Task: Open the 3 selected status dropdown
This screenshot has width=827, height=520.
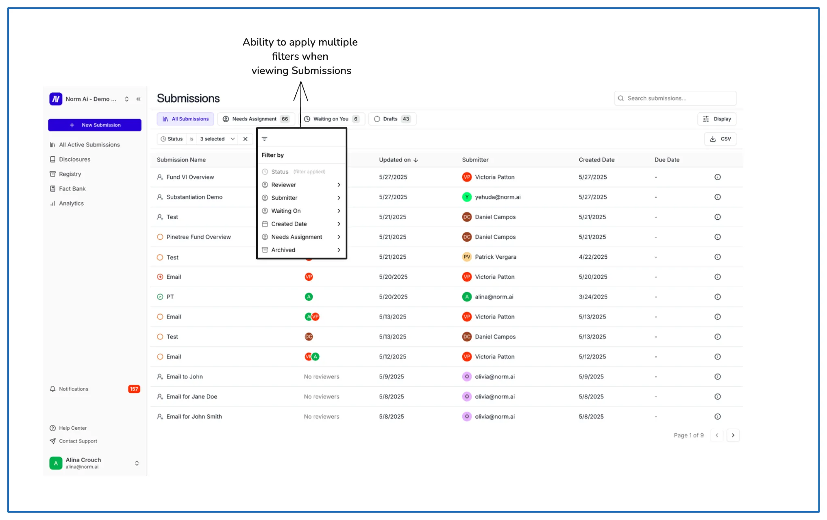Action: [218, 139]
